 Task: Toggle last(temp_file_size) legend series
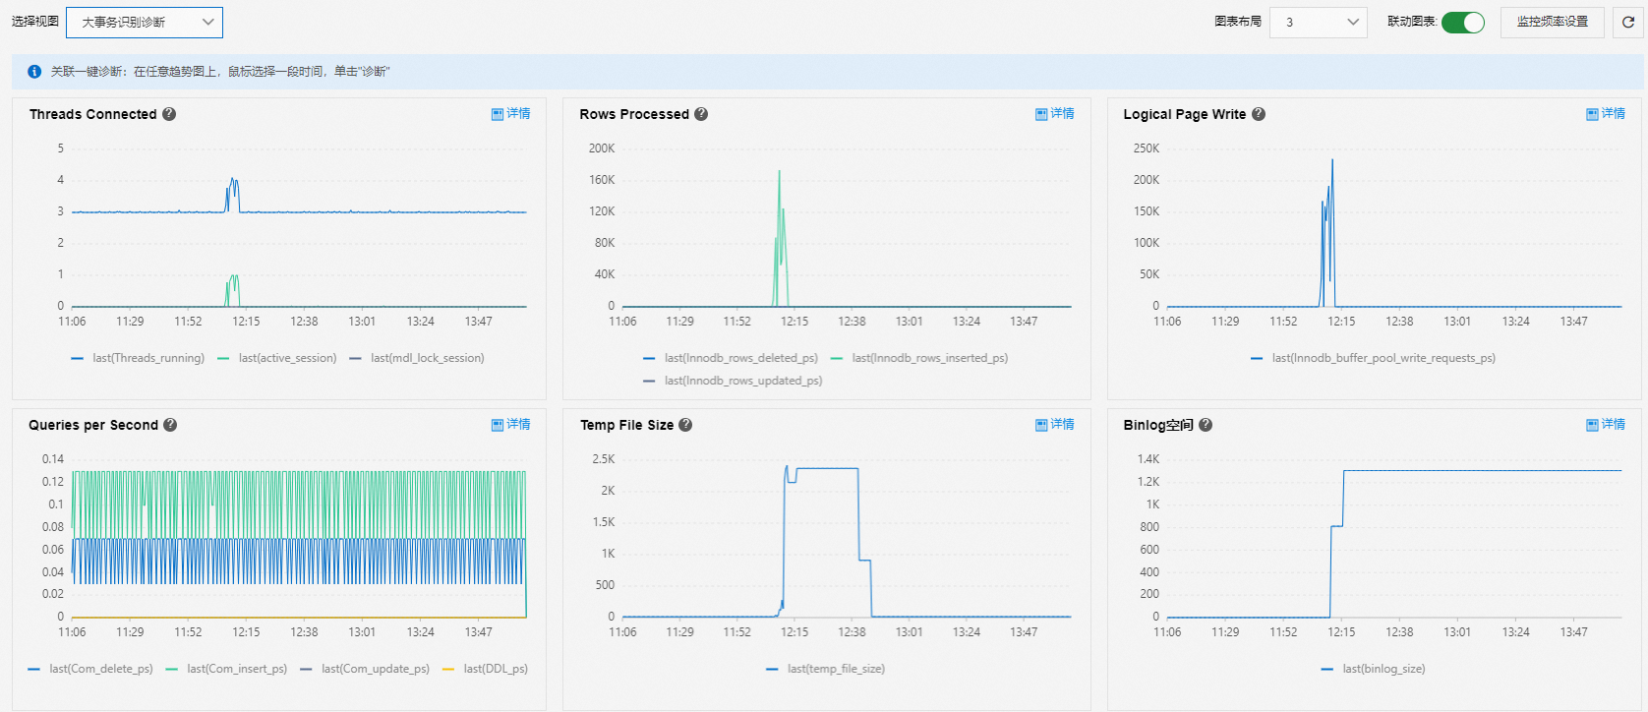tap(826, 669)
